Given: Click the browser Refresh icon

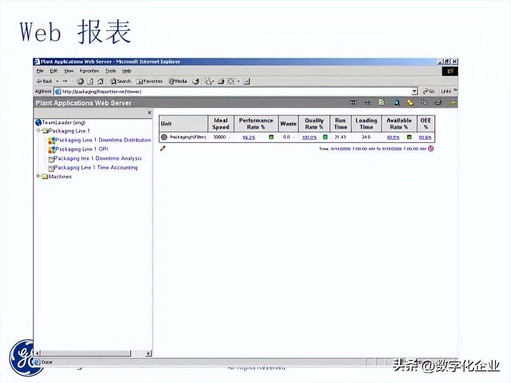Looking at the screenshot, I should pos(90,81).
